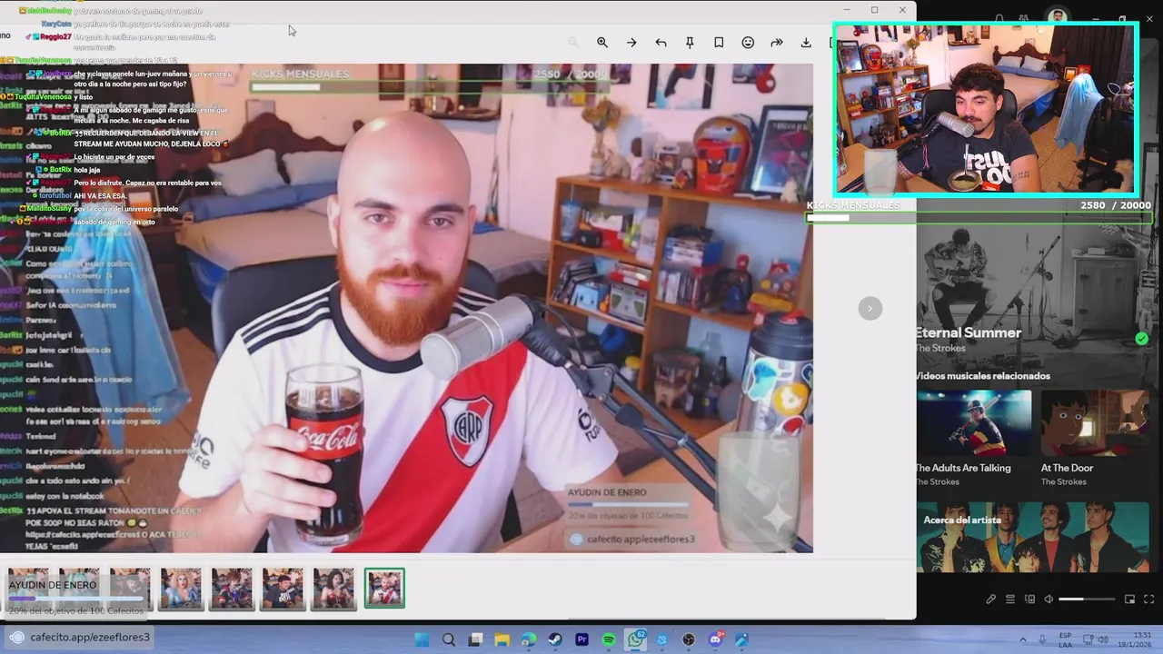
Task: Download the image from viewer toolbar
Action: click(806, 43)
